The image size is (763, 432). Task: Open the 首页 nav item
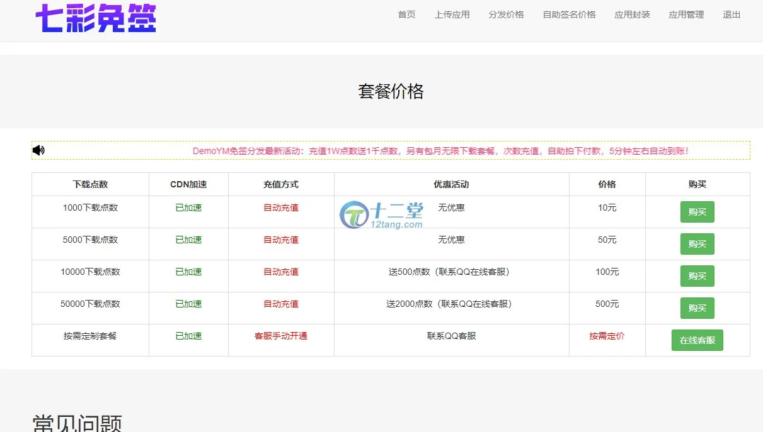(x=406, y=14)
